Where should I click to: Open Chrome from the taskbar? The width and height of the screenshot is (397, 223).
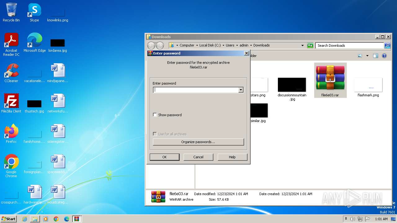pyautogui.click(x=56, y=219)
